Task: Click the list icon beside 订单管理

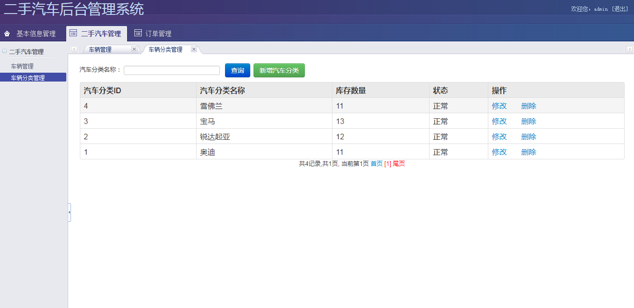Action: 138,33
